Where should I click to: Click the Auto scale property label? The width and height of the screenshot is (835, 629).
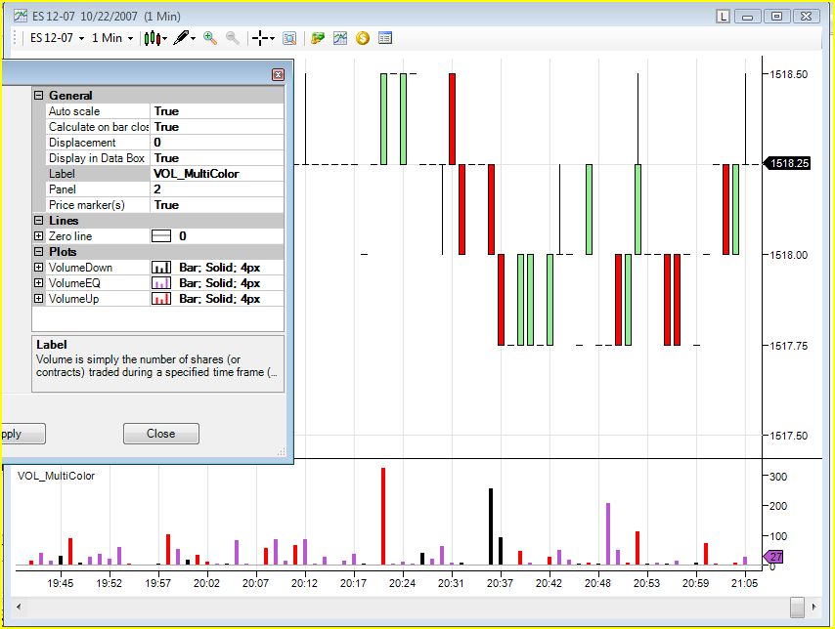(x=74, y=111)
